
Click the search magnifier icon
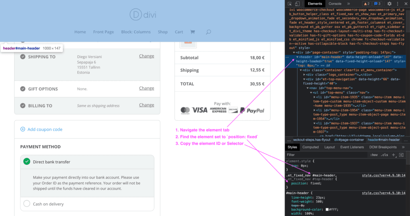pos(208,32)
